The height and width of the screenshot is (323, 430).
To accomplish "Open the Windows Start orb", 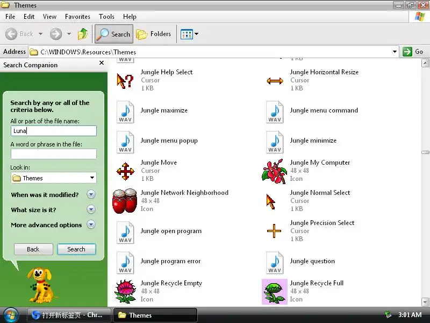I will tap(11, 315).
